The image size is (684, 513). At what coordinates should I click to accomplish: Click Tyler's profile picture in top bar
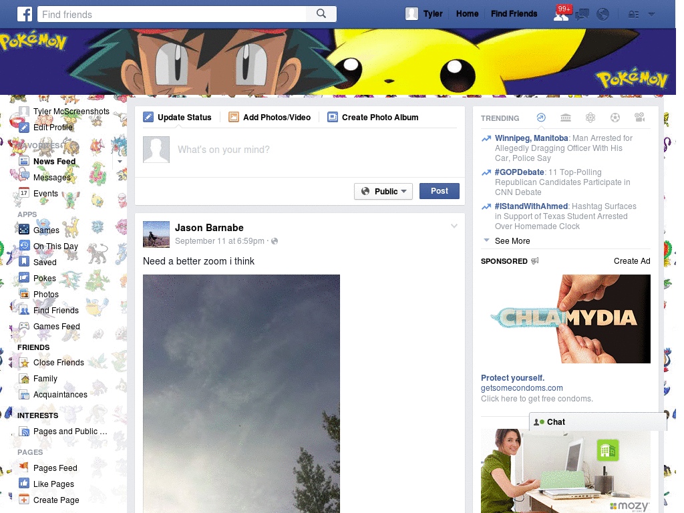(x=411, y=14)
